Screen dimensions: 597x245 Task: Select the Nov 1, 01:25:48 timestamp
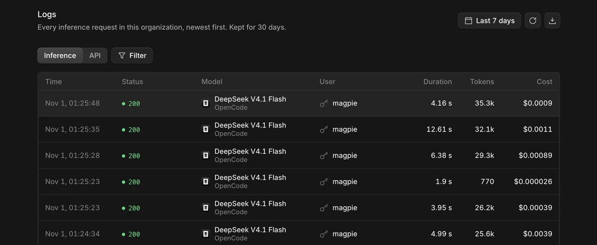pos(72,103)
